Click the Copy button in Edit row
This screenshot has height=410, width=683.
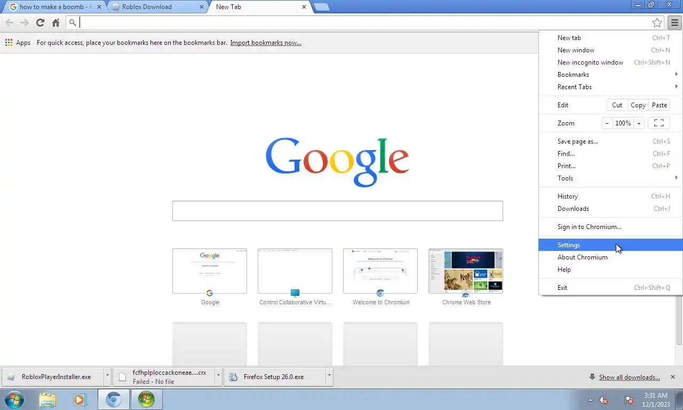pos(638,105)
